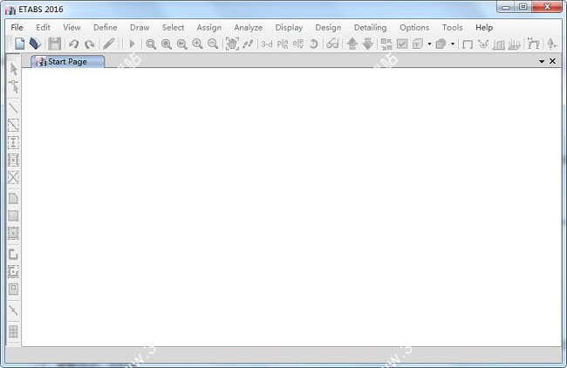567x368 pixels.
Task: Click the box-with-T 3D view icon
Action: click(418, 44)
